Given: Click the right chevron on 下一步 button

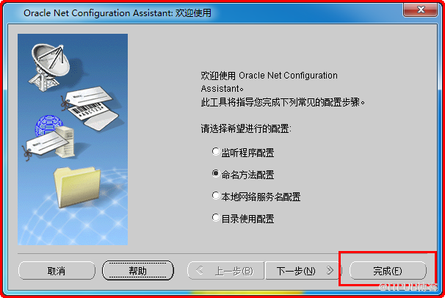Looking at the screenshot, I should [x=330, y=270].
